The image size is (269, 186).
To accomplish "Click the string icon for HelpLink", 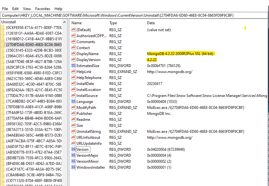I will coord(73,71).
